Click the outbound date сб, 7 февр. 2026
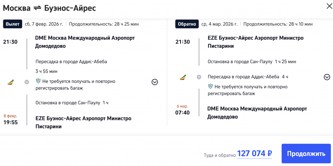 (x=44, y=24)
